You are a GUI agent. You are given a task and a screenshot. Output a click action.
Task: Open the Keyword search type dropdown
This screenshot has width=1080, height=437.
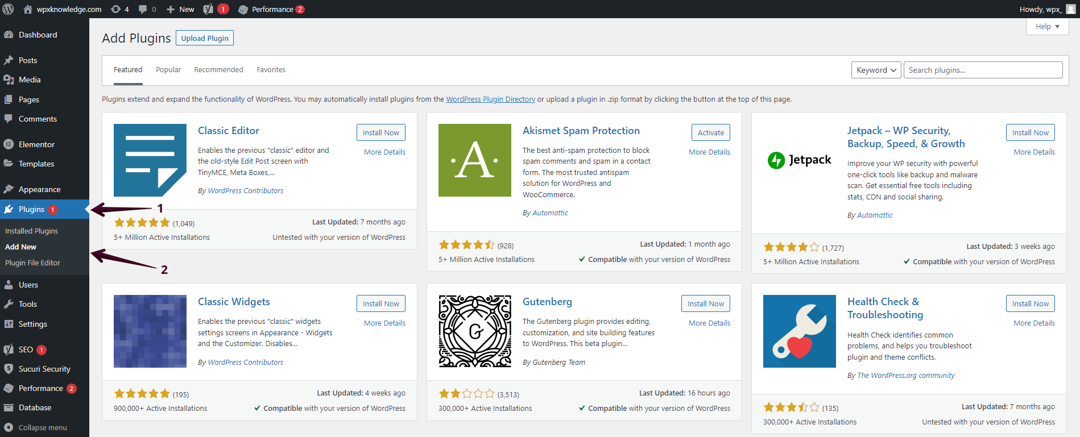coord(876,70)
